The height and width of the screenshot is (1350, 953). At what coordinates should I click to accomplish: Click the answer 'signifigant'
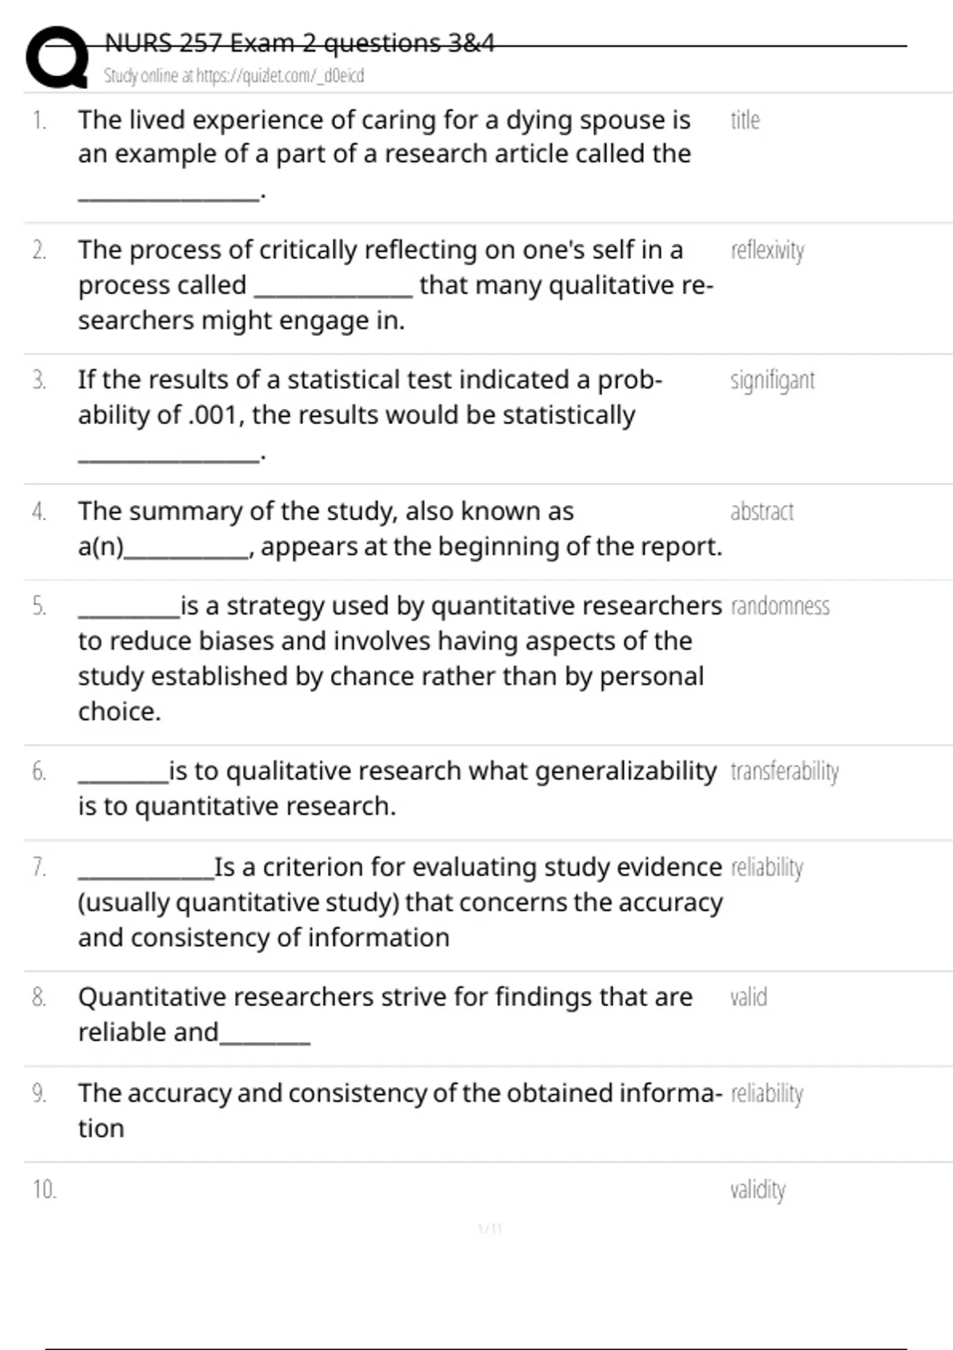tap(772, 380)
